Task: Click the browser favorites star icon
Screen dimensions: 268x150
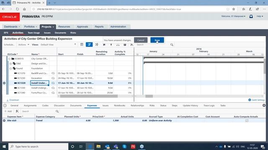Action: coord(234,9)
